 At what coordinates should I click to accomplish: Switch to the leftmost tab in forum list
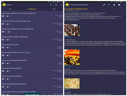click(10, 9)
